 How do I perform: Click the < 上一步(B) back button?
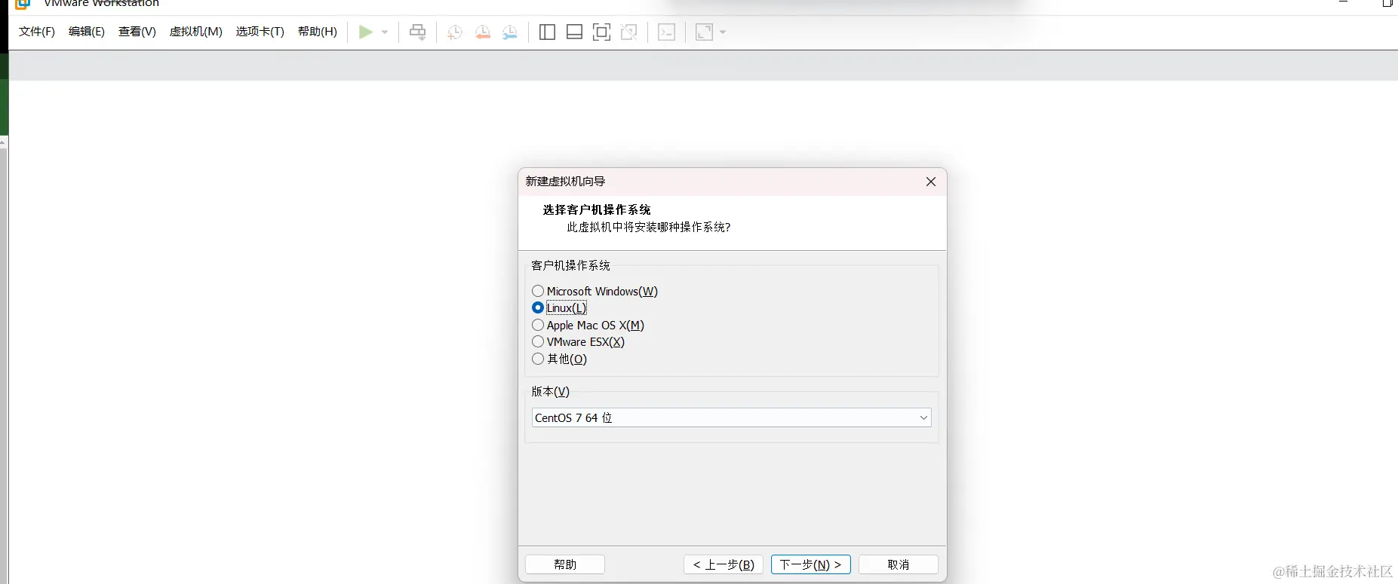[x=724, y=564]
